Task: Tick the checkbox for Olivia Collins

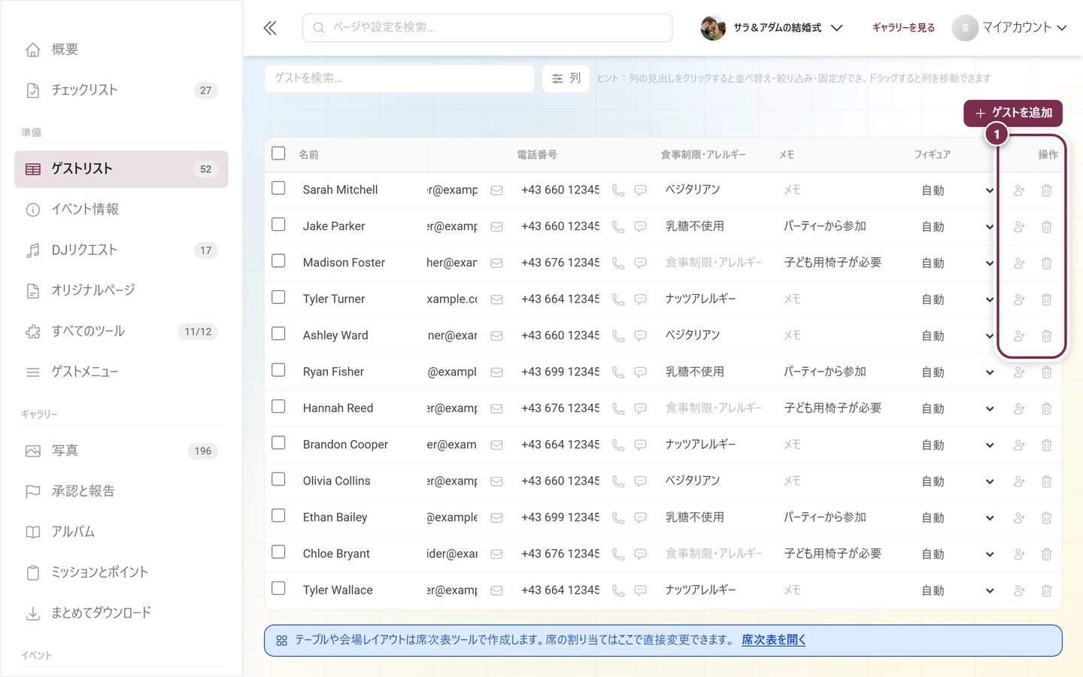Action: [x=278, y=479]
